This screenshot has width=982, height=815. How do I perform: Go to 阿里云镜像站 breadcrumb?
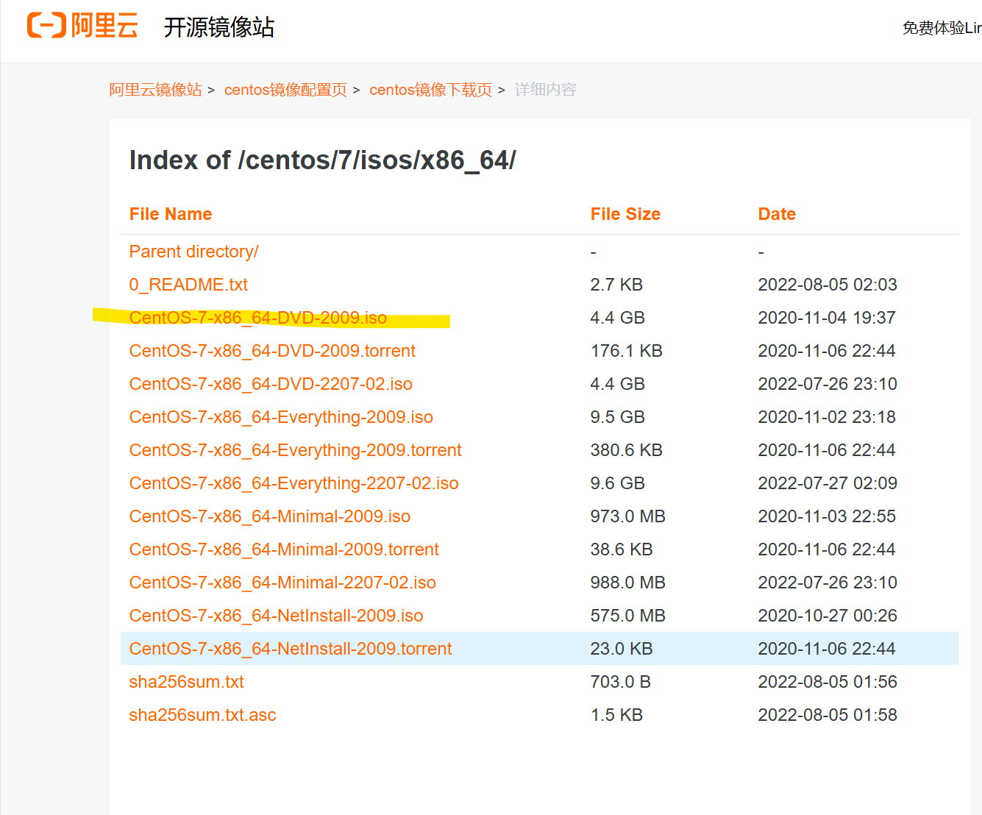coord(155,90)
